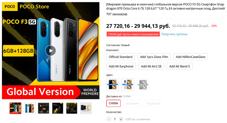Increase quantity with the plus button
This screenshot has height=123, width=227.
click(121, 119)
